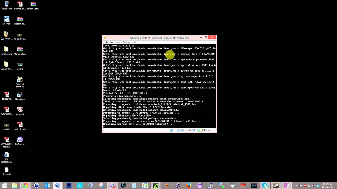The image size is (337, 189).
Task: Select the EBC7088A-... desktop icon
Action: click(7, 36)
